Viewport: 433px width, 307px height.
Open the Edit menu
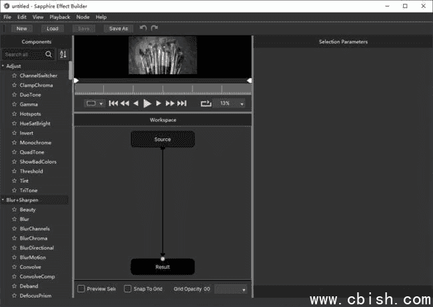click(x=22, y=17)
